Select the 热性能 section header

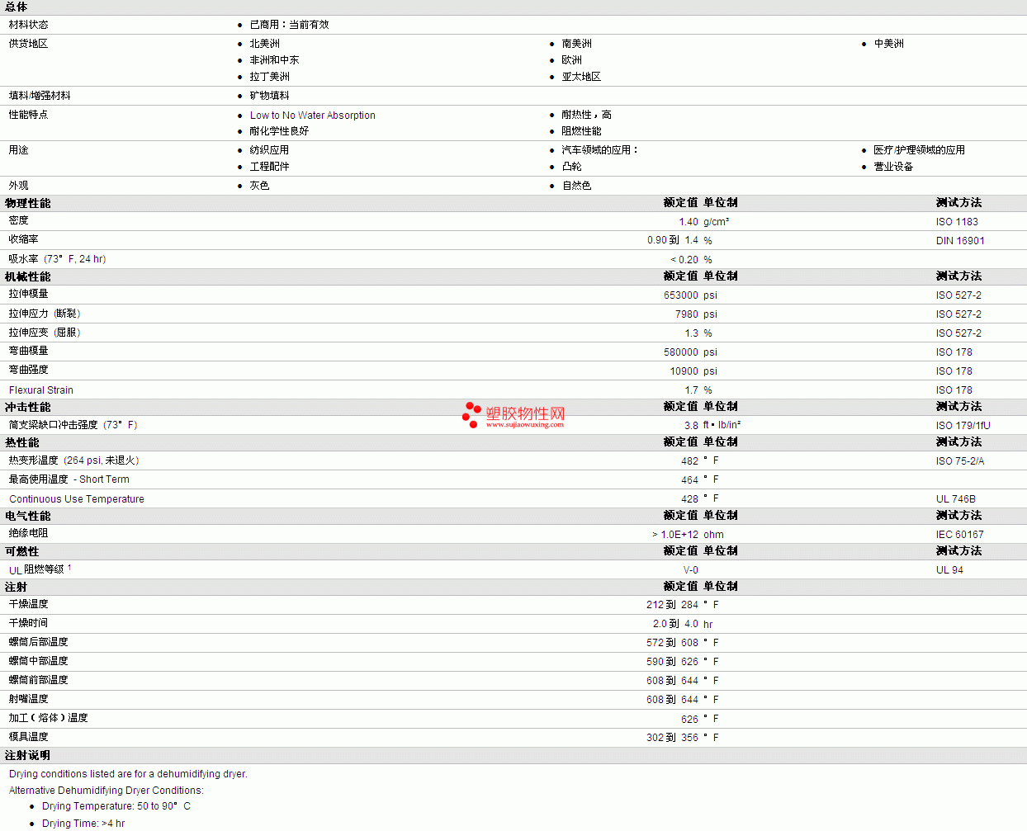[x=21, y=443]
